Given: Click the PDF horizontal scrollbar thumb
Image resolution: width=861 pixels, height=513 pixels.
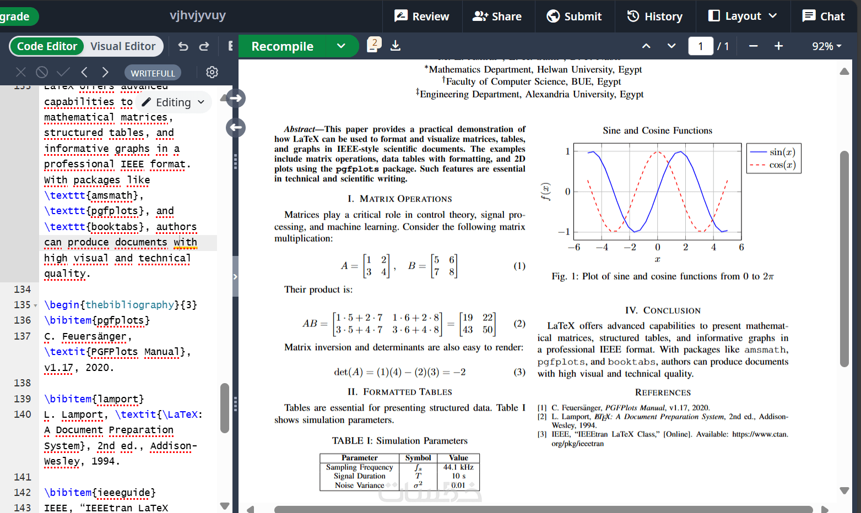Looking at the screenshot, I should point(543,509).
